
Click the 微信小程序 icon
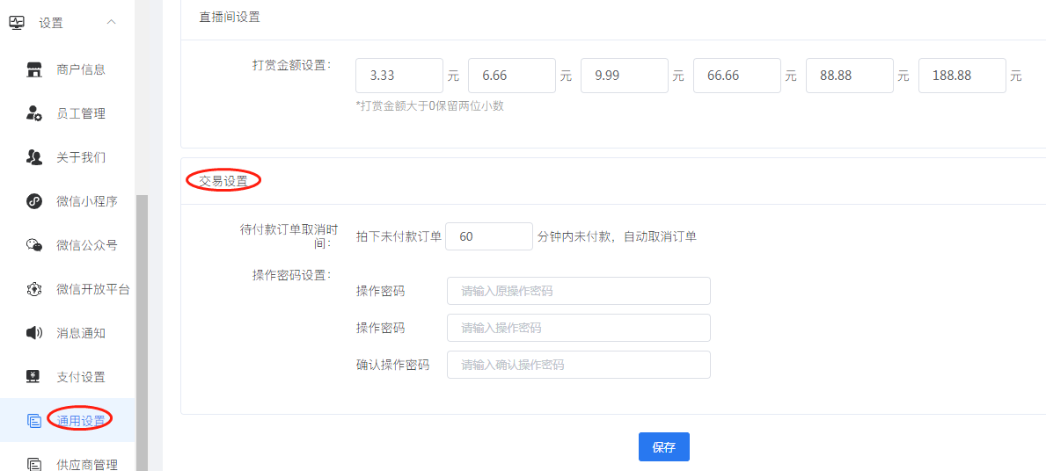coord(34,201)
